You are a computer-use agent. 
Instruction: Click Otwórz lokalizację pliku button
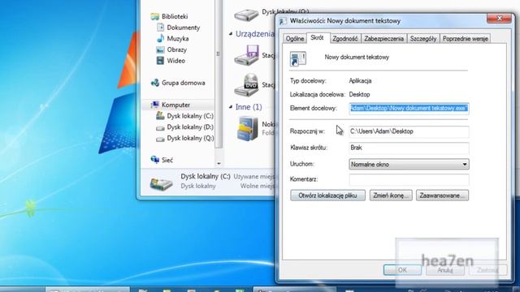(x=327, y=195)
